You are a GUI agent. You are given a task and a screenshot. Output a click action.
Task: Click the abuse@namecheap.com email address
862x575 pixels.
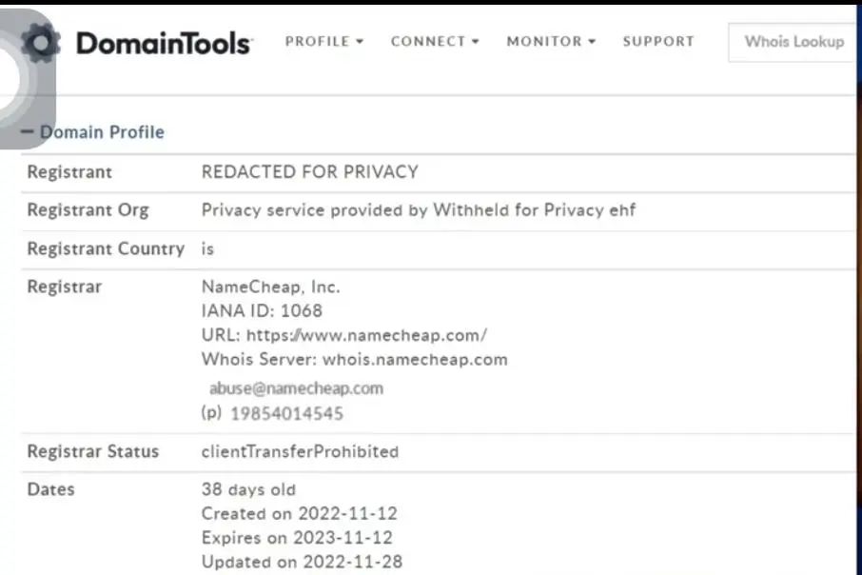pyautogui.click(x=296, y=388)
